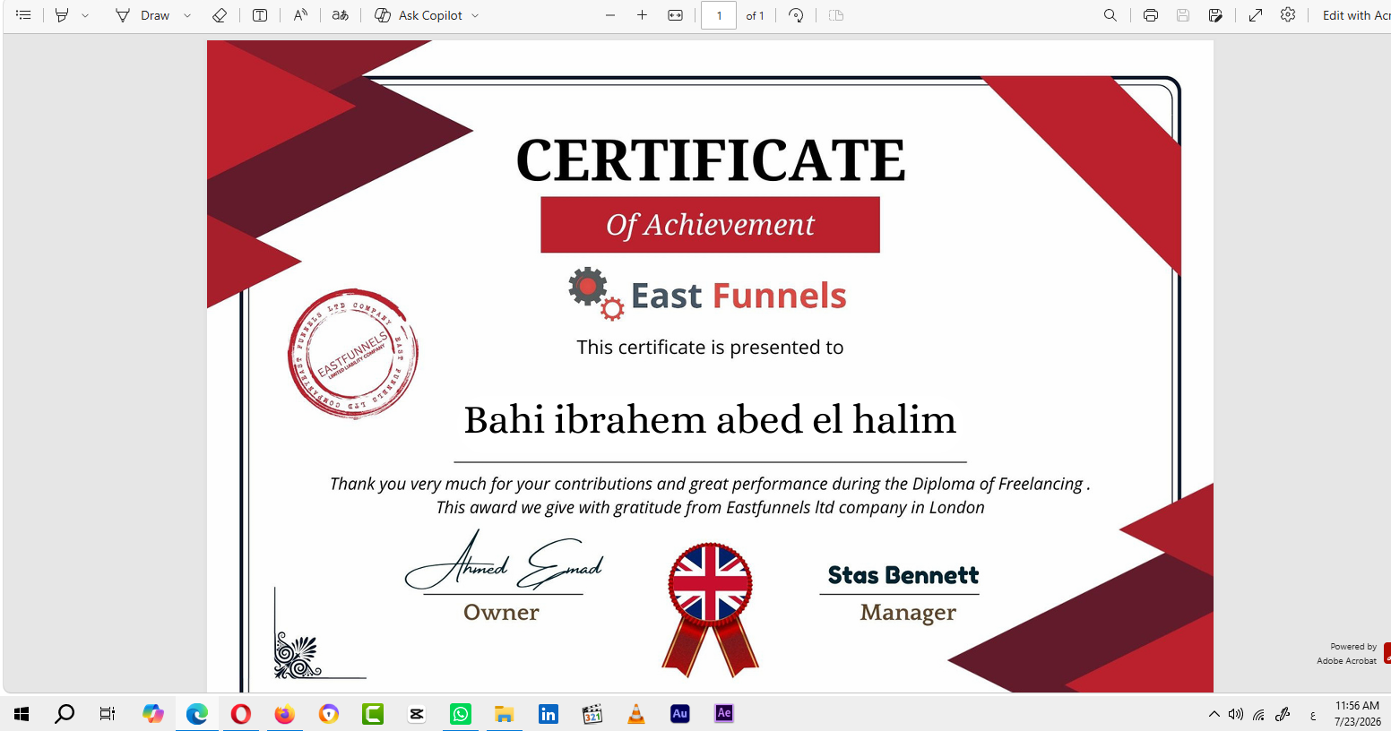Add a text box with the Text tool
This screenshot has width=1391, height=731.
(260, 15)
